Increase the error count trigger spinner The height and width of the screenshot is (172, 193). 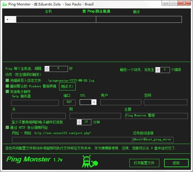[158, 69]
